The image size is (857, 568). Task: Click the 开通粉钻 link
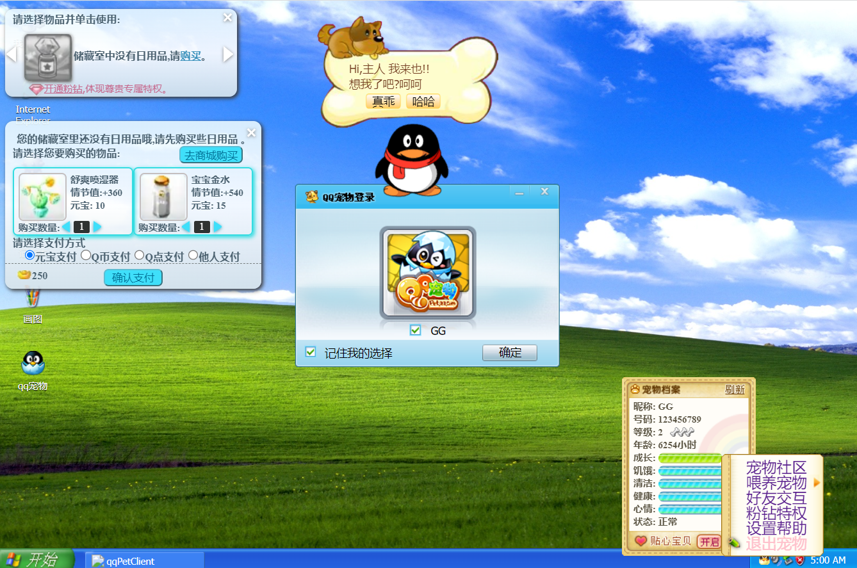(x=63, y=89)
